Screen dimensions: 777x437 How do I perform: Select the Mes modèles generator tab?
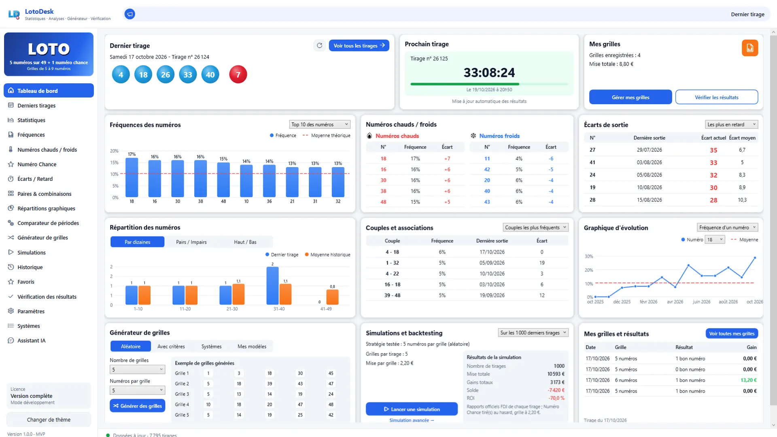point(252,347)
